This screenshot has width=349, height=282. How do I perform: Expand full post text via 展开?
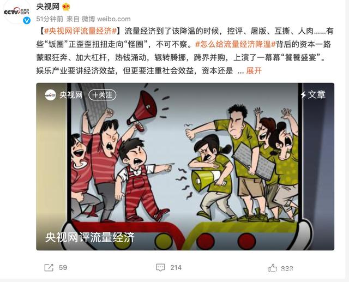coord(254,71)
